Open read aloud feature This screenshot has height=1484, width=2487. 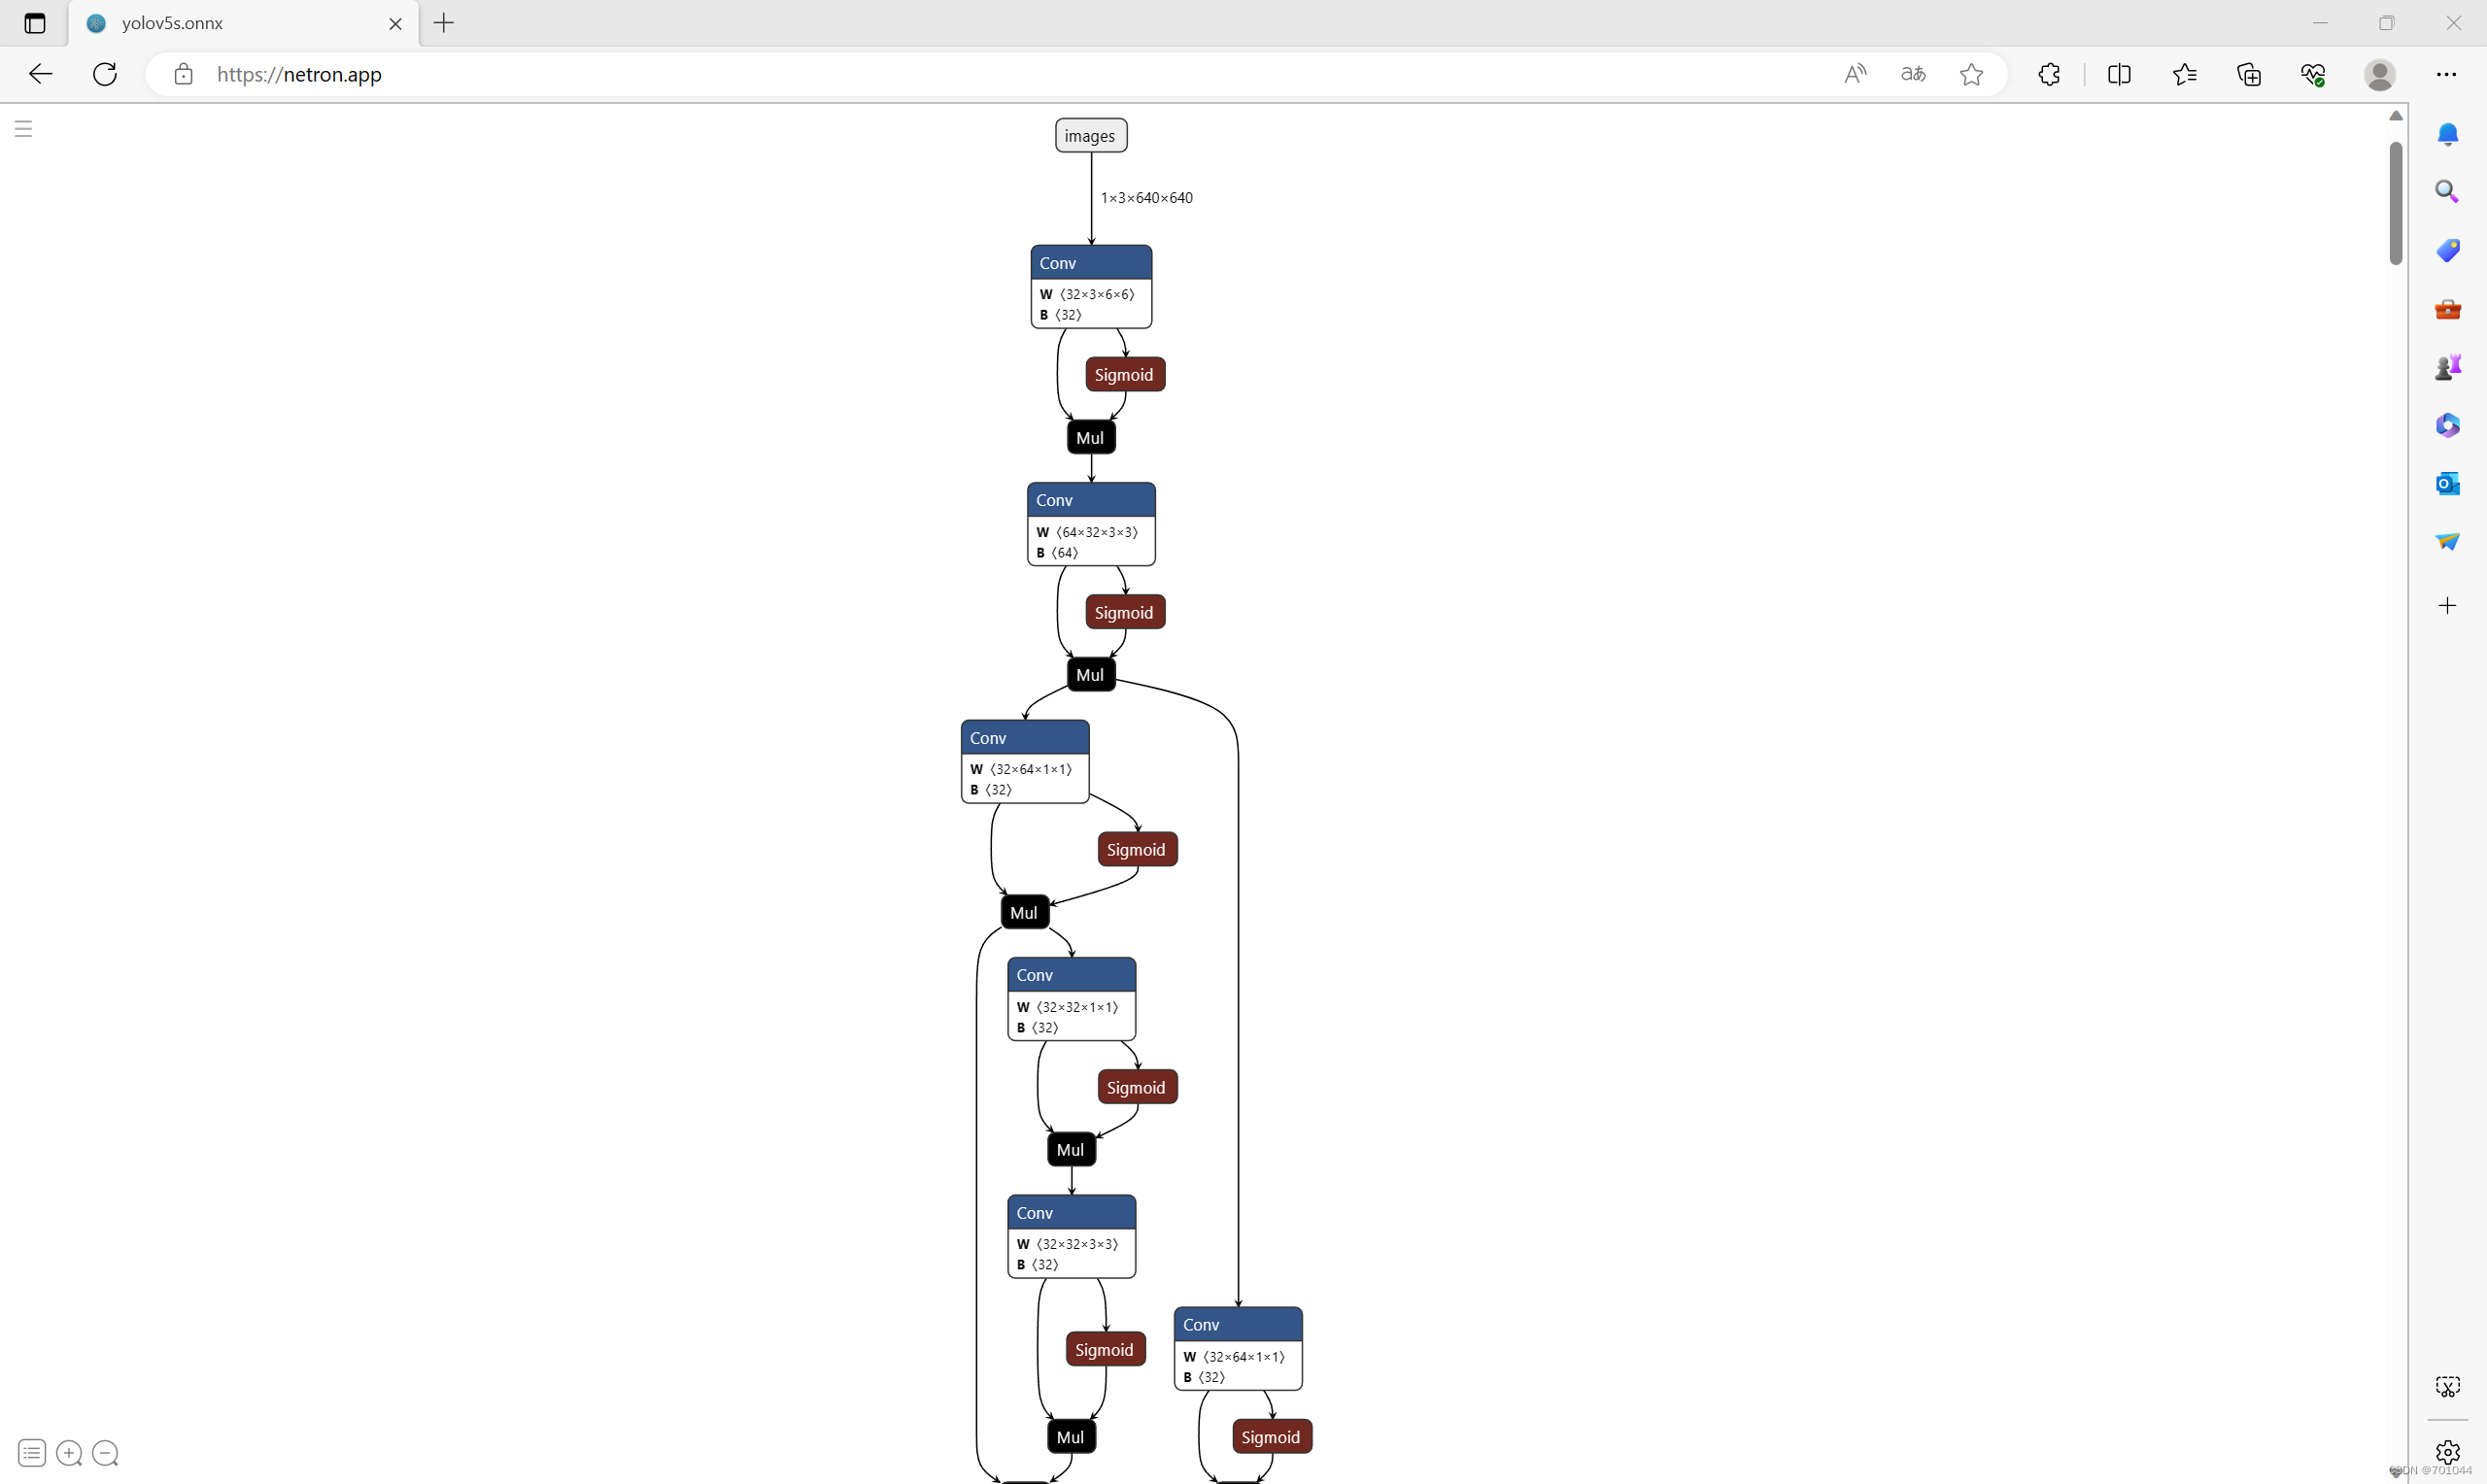pos(1855,74)
